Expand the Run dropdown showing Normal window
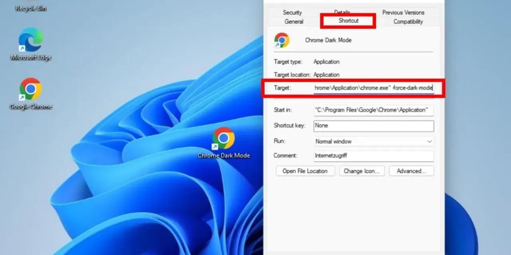This screenshot has height=255, width=511. [373, 141]
